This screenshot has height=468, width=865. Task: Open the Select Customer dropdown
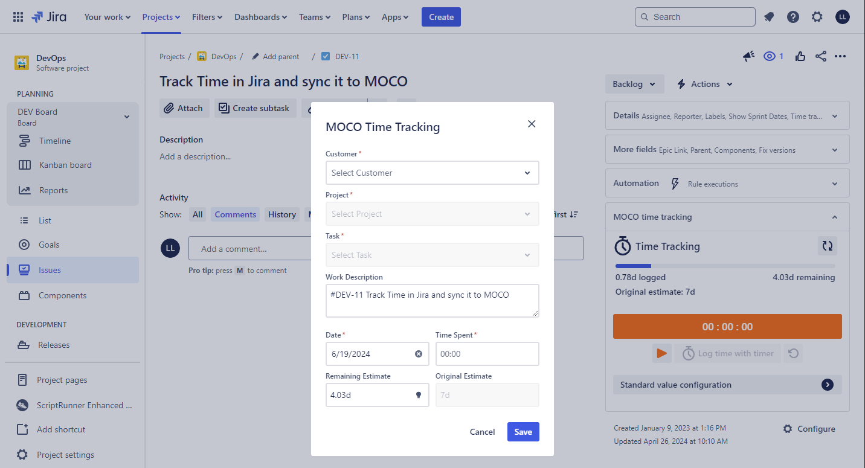tap(432, 173)
